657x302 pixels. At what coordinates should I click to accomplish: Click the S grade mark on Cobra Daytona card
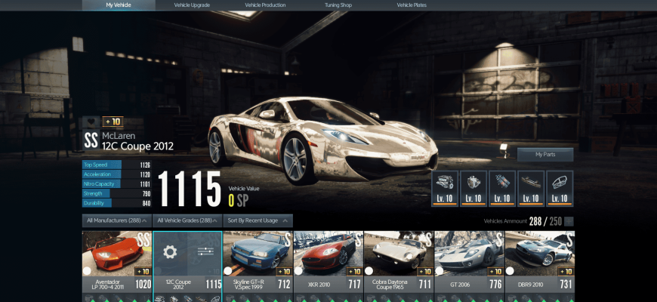(x=429, y=240)
